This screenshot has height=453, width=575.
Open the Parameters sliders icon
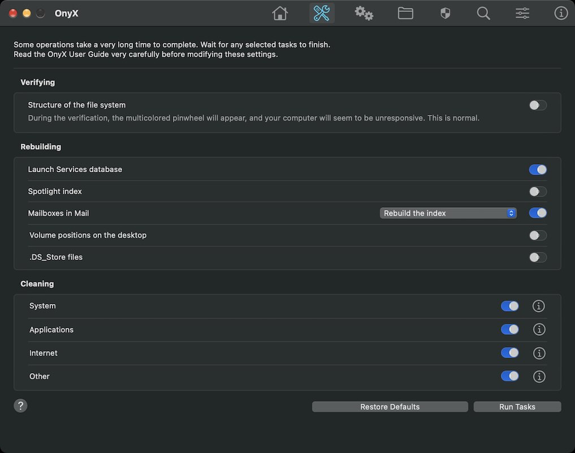point(522,14)
